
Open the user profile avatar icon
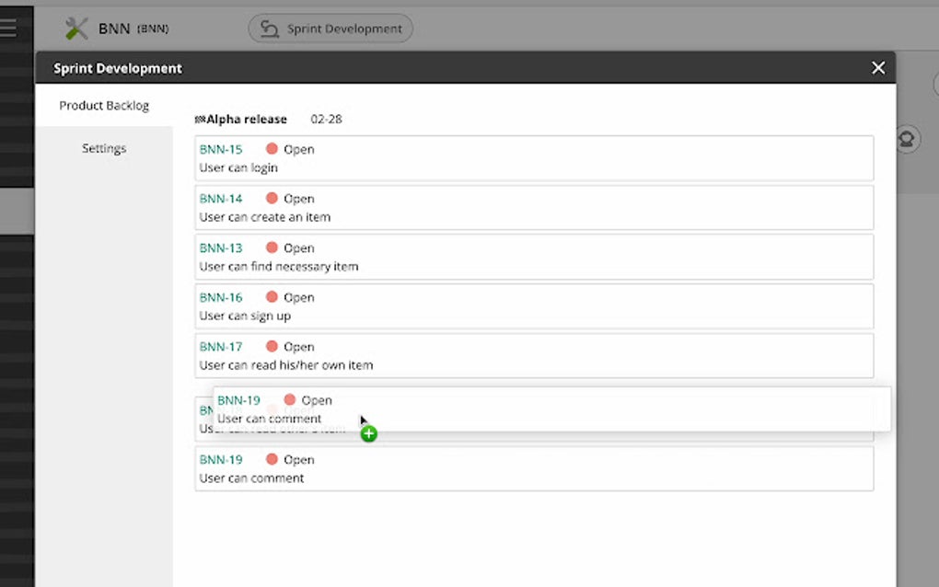[906, 139]
